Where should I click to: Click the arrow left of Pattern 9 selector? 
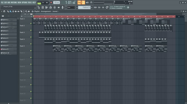(x=77, y=7)
